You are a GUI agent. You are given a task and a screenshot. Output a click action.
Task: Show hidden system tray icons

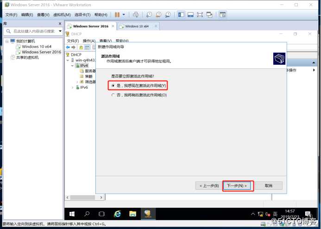point(253,214)
